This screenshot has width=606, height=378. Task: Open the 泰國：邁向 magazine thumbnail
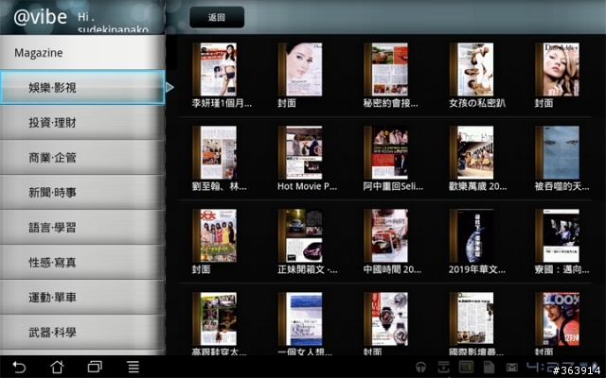pos(558,235)
